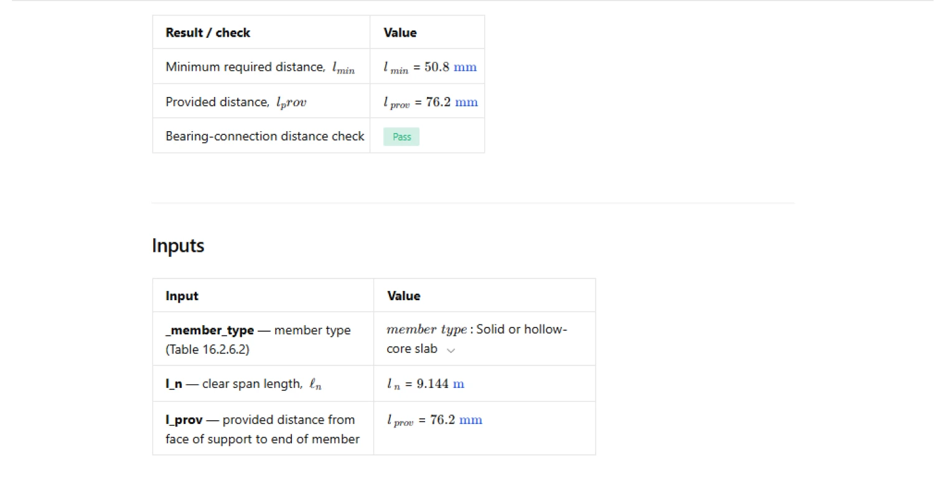Click the mm unit in Inputs table

click(x=470, y=420)
